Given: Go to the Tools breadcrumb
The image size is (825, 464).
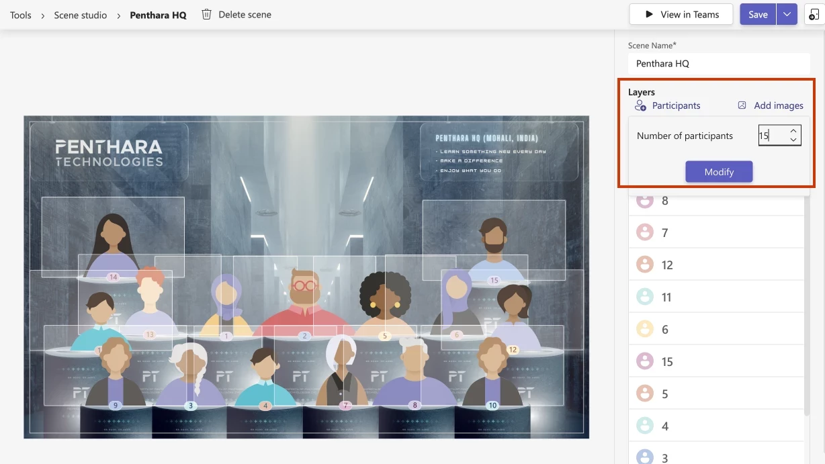Looking at the screenshot, I should (21, 15).
